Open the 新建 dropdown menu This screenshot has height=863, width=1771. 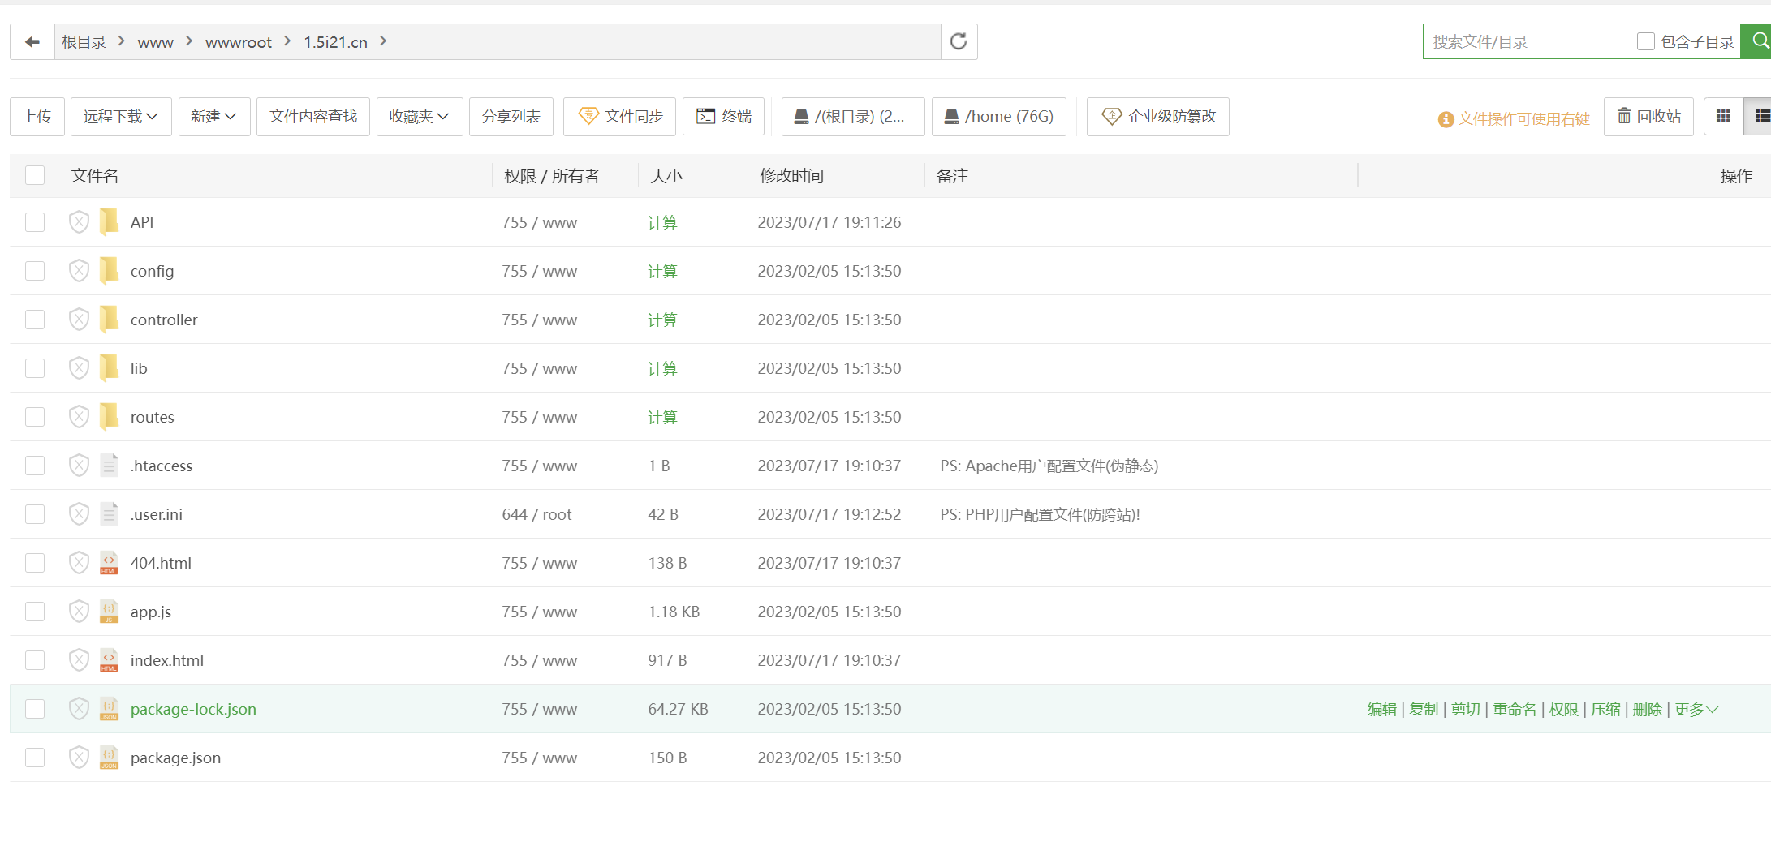coord(214,117)
